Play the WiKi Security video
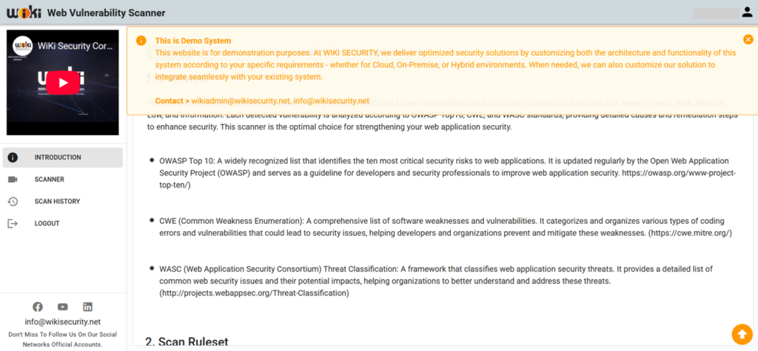The height and width of the screenshot is (351, 758). (63, 82)
